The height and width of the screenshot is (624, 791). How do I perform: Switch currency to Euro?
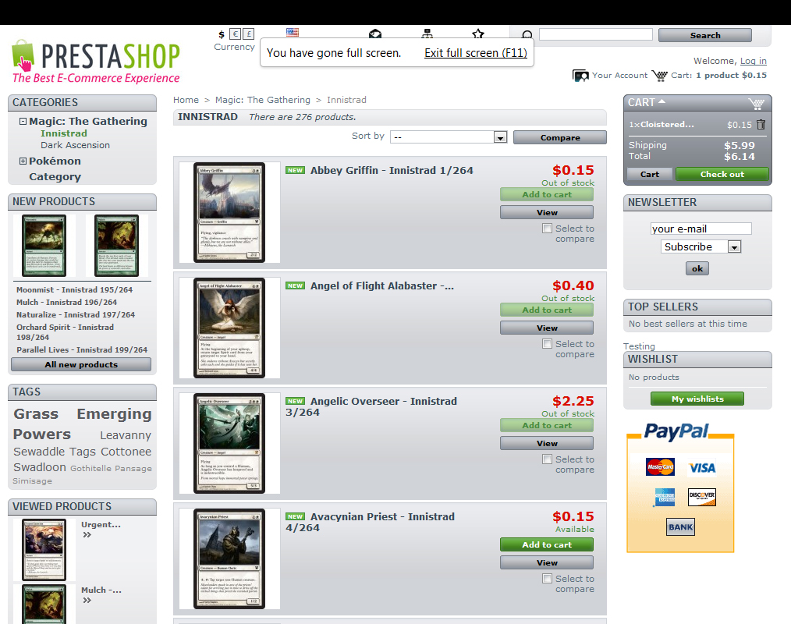tap(235, 34)
